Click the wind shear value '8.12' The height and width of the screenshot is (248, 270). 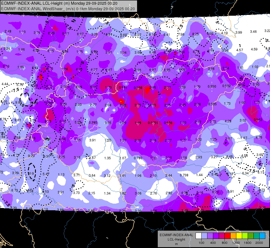[x=230, y=174]
